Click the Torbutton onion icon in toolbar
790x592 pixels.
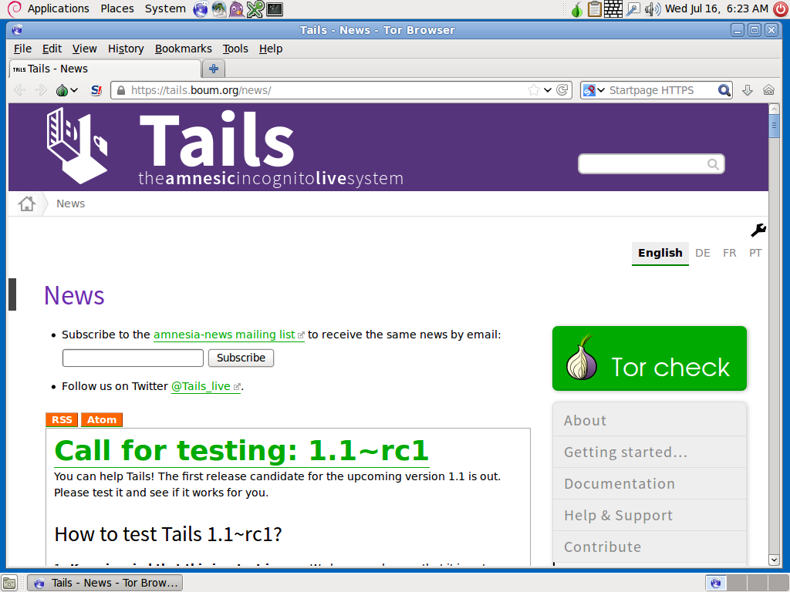(x=62, y=90)
